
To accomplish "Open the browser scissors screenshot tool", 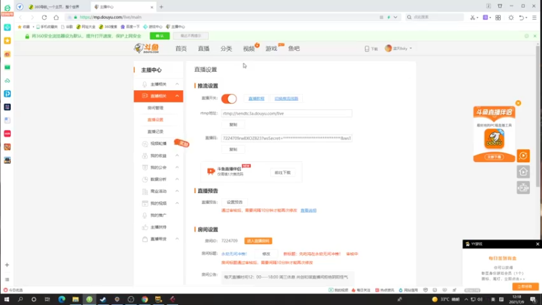I will [472, 18].
